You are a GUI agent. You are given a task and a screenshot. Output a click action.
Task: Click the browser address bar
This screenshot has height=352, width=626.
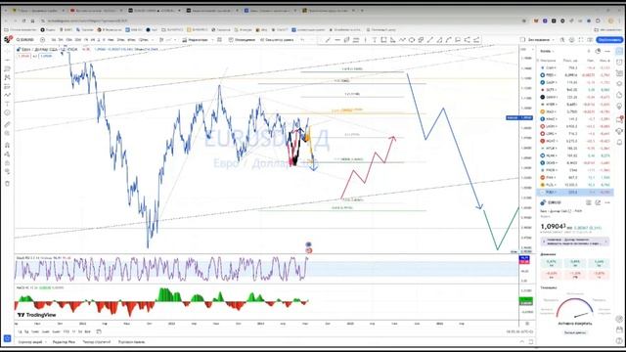click(x=280, y=21)
